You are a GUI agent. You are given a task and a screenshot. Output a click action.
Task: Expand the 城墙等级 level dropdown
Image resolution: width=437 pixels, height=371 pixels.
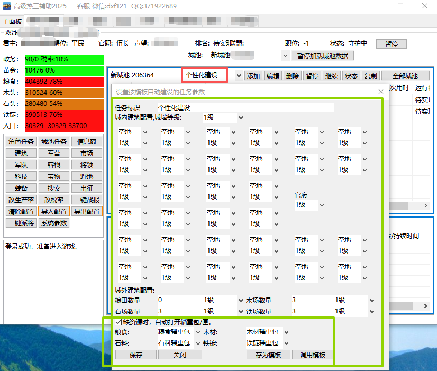[x=241, y=118]
